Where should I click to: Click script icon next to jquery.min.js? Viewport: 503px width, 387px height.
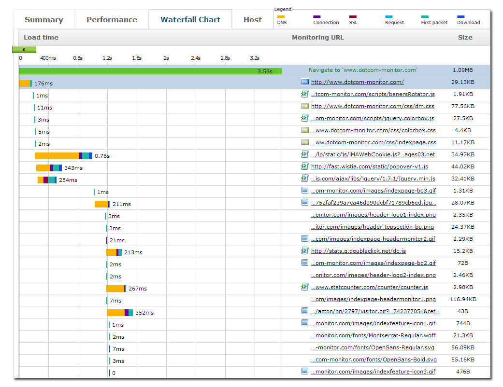(305, 178)
